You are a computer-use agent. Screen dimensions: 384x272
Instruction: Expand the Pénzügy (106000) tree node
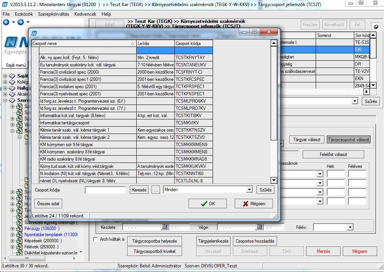[12, 229]
